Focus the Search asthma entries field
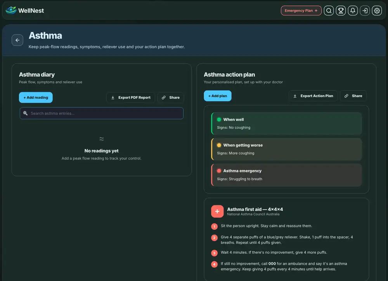 [101, 113]
